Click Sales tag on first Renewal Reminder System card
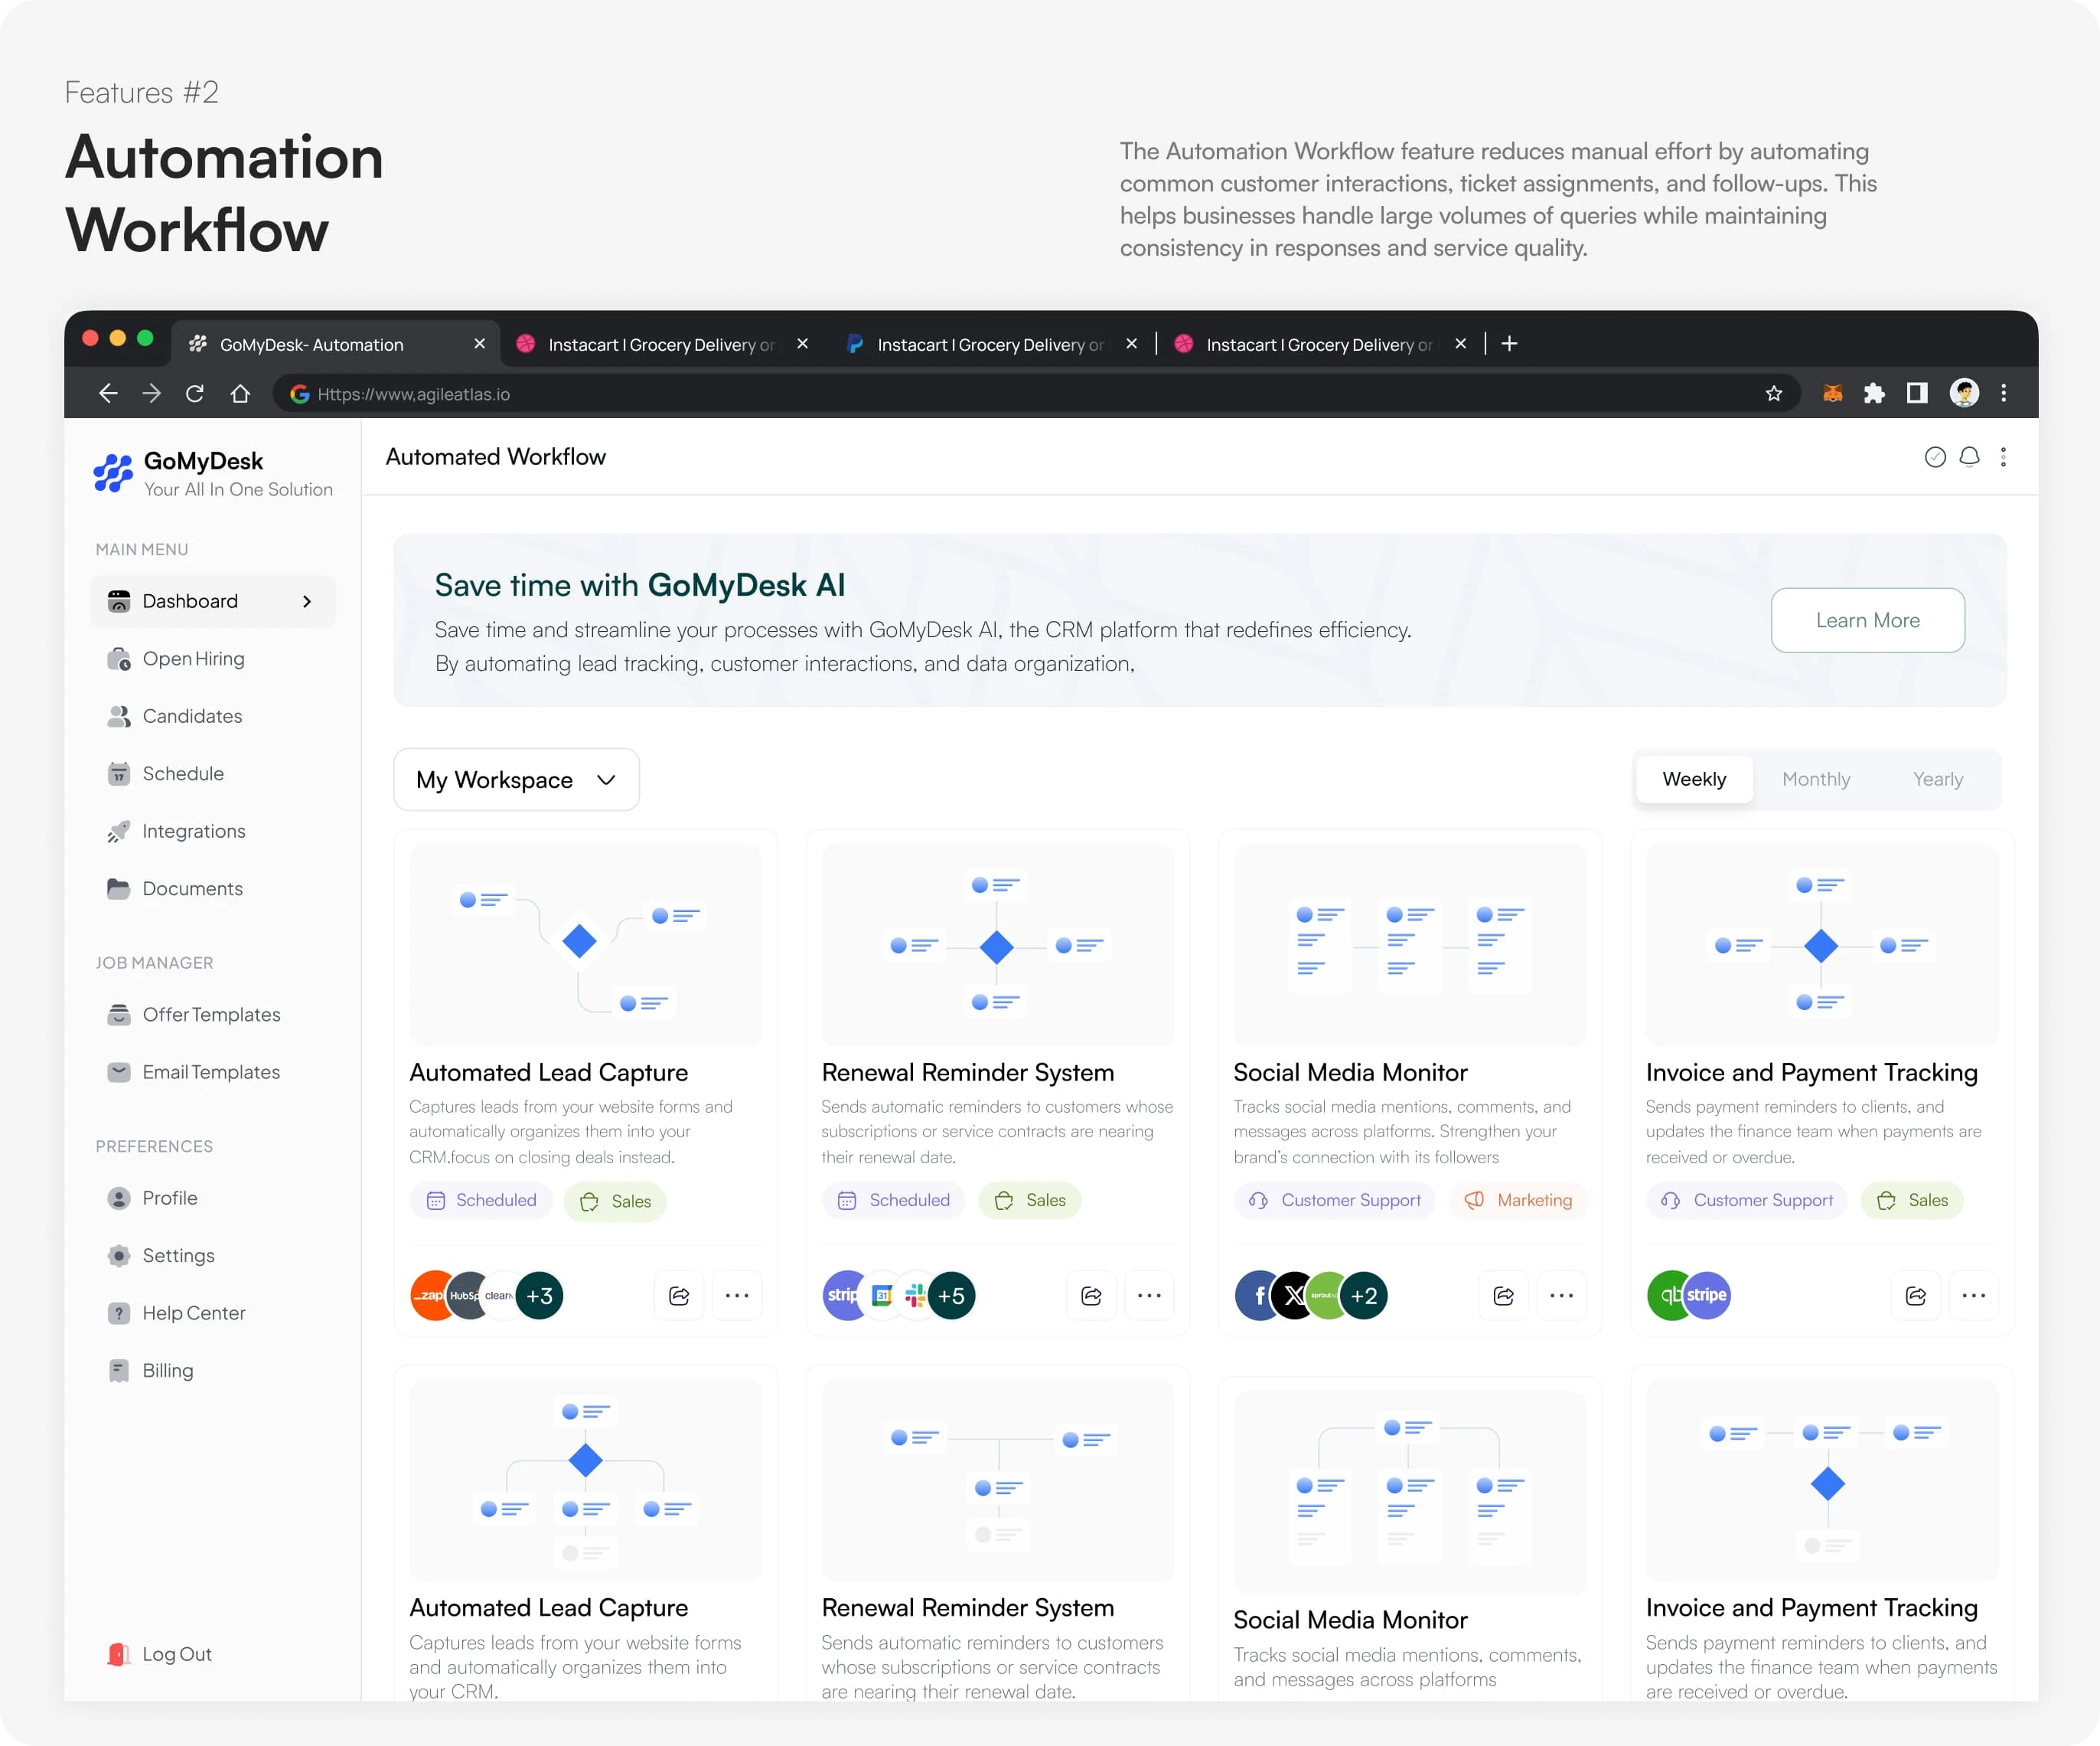2100x1746 pixels. 1030,1200
